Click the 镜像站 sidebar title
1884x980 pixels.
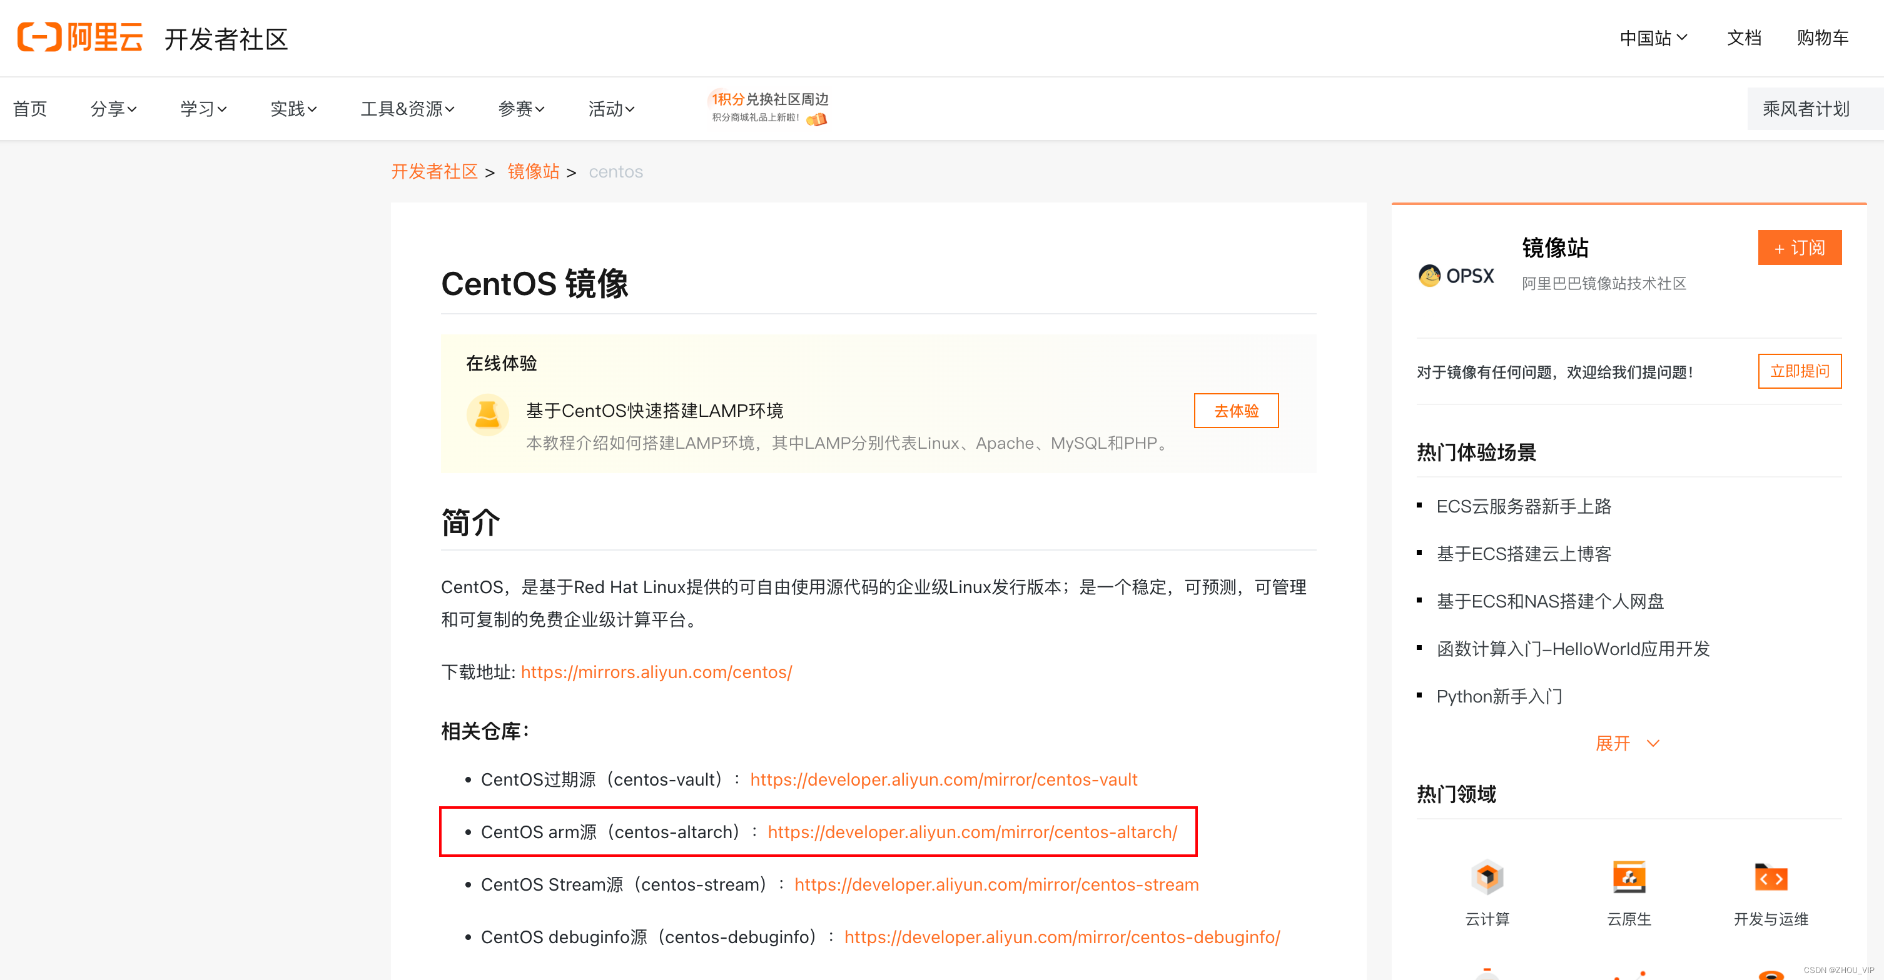pos(1555,247)
